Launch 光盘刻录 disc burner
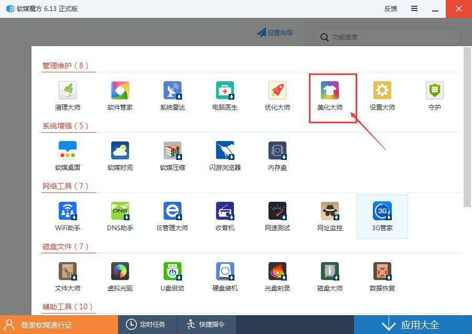Screen dimensions: 472x334 tap(277, 276)
